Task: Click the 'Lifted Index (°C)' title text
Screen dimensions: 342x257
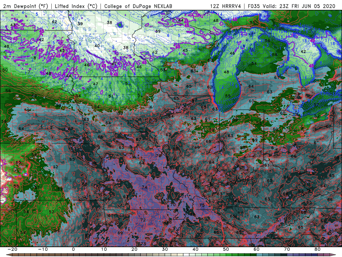Action: 76,6
